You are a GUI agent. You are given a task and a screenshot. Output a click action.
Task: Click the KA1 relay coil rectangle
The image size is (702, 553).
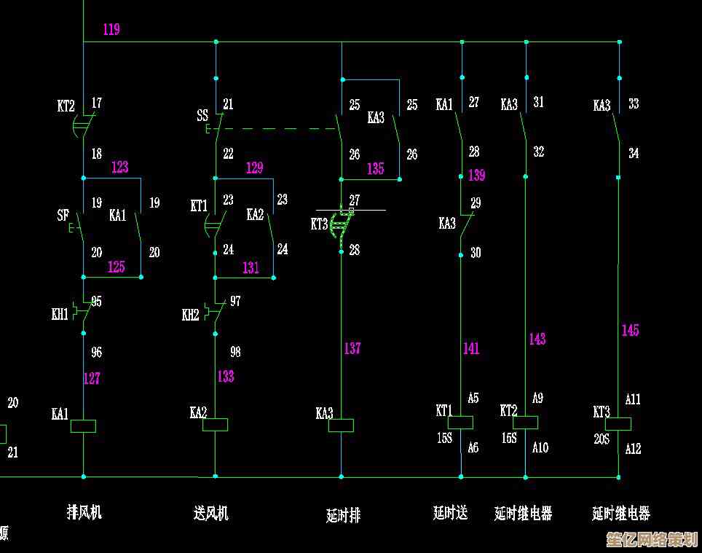click(x=83, y=426)
